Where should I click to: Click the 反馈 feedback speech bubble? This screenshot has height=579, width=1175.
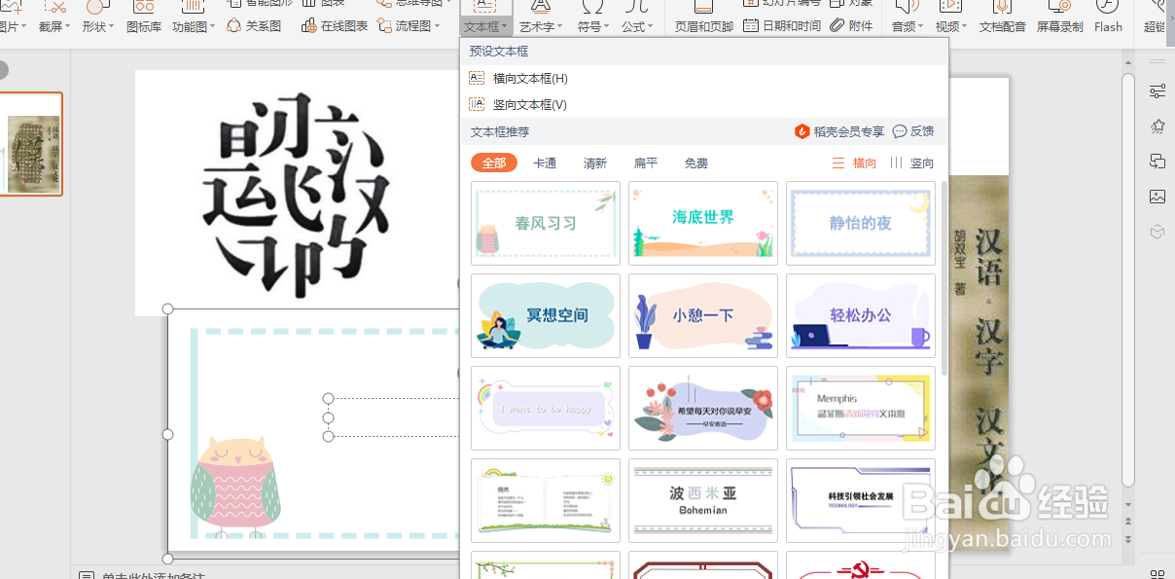coord(900,131)
